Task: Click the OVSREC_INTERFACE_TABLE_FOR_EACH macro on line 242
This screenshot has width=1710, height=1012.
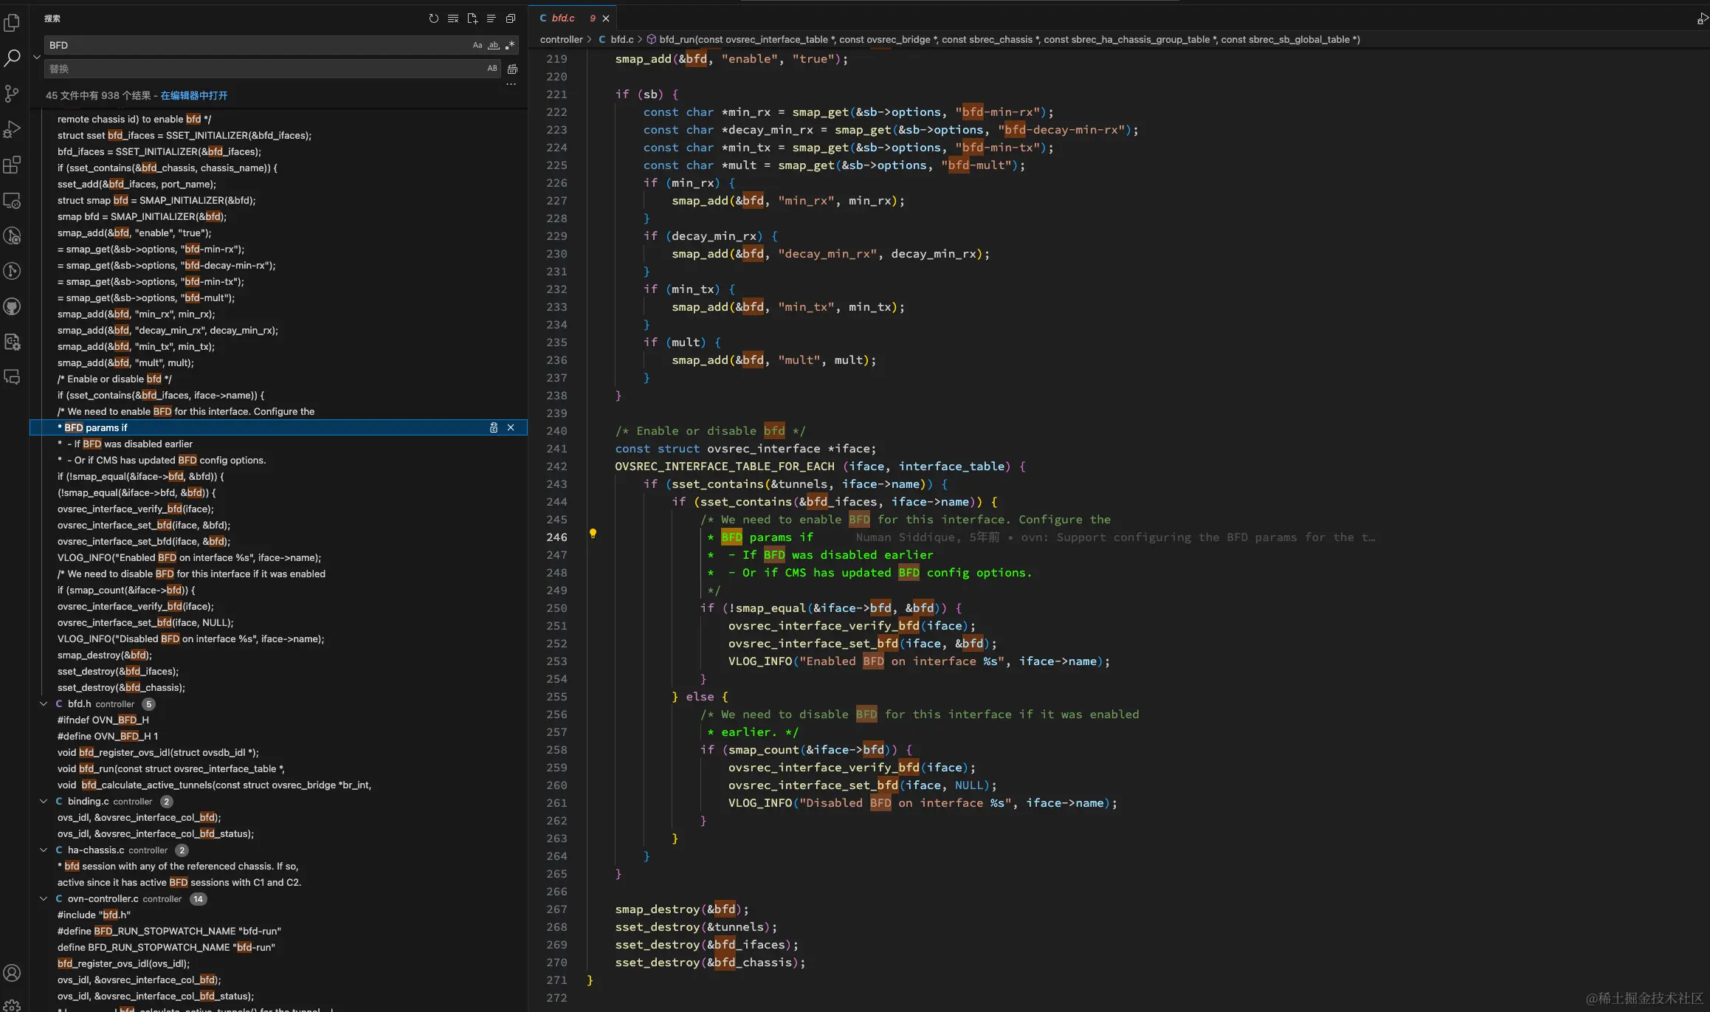Action: click(x=725, y=467)
